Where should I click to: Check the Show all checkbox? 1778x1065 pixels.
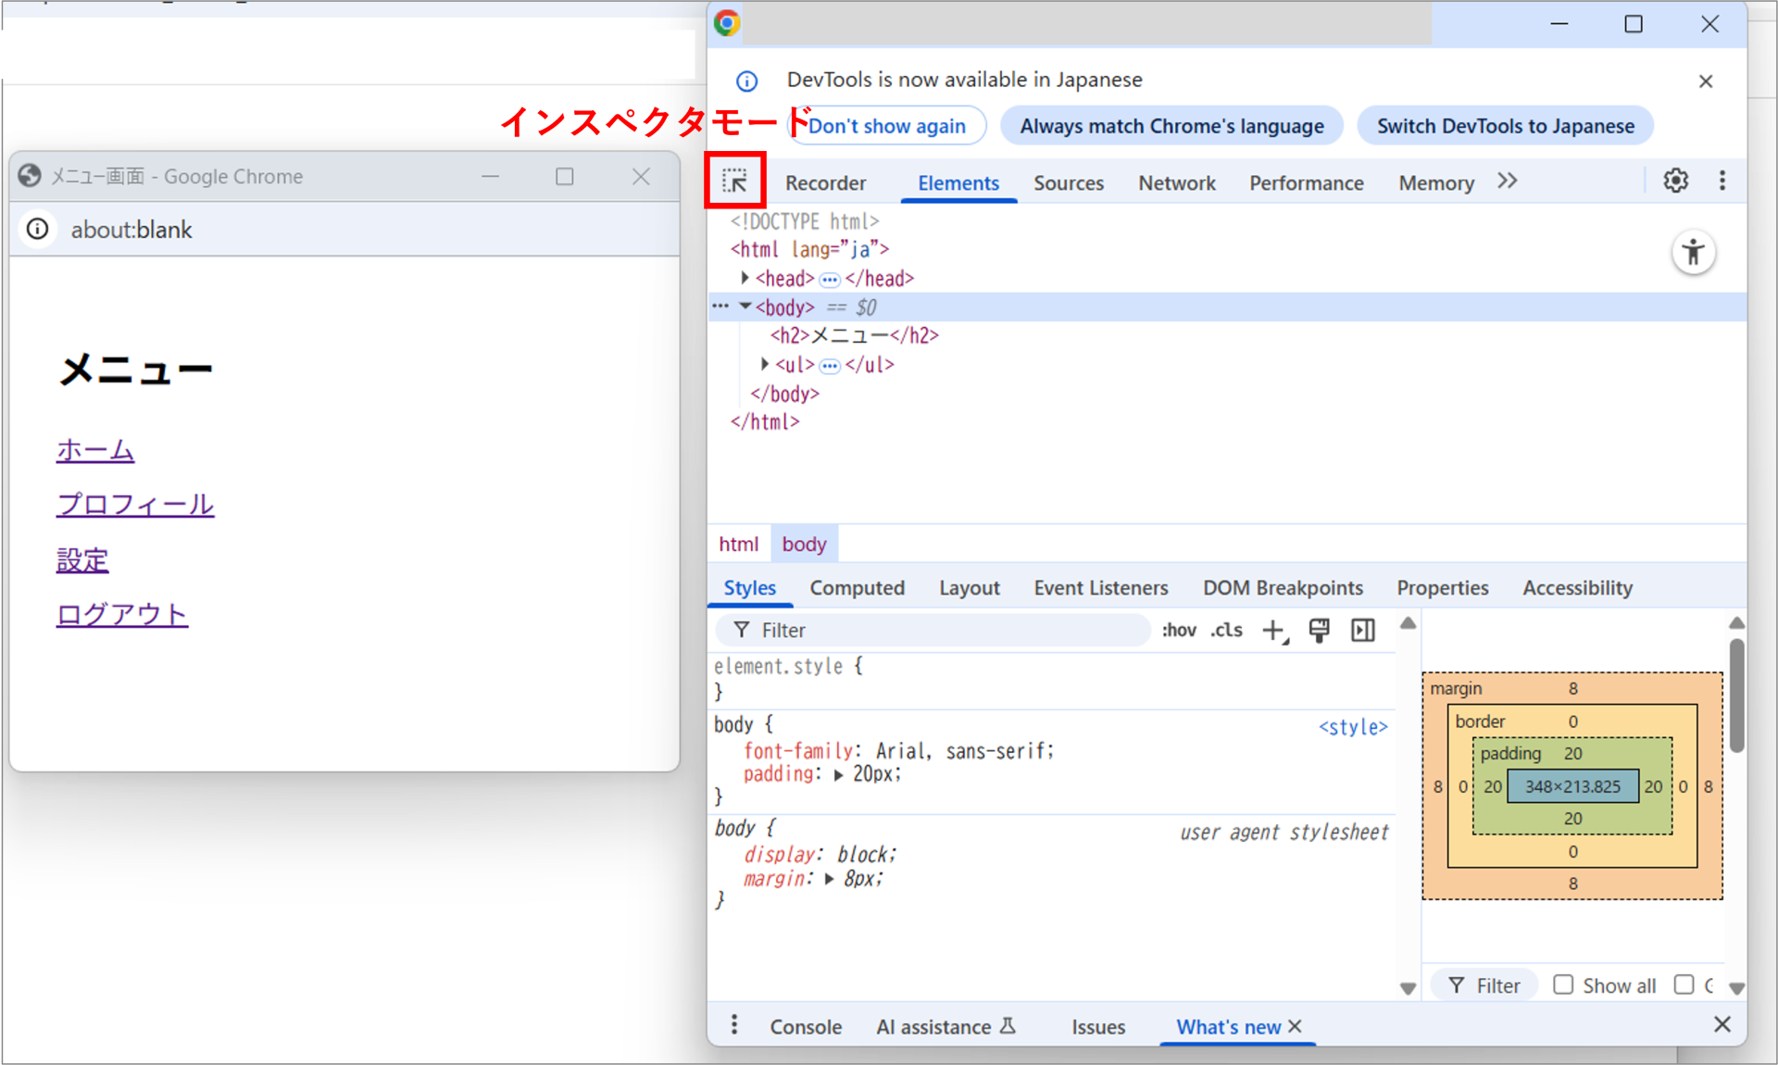pos(1563,984)
